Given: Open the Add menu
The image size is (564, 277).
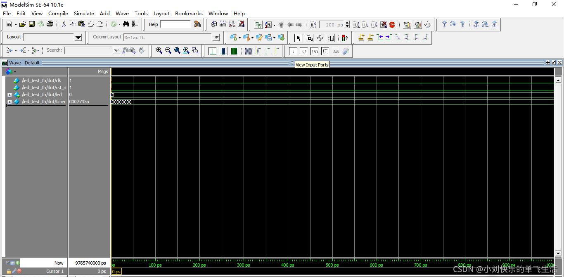Looking at the screenshot, I should (105, 13).
